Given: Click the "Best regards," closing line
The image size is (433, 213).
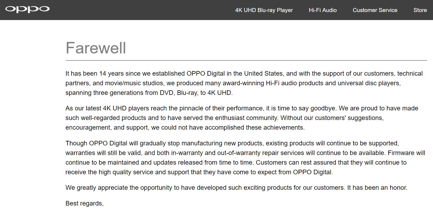Looking at the screenshot, I should click(x=84, y=203).
